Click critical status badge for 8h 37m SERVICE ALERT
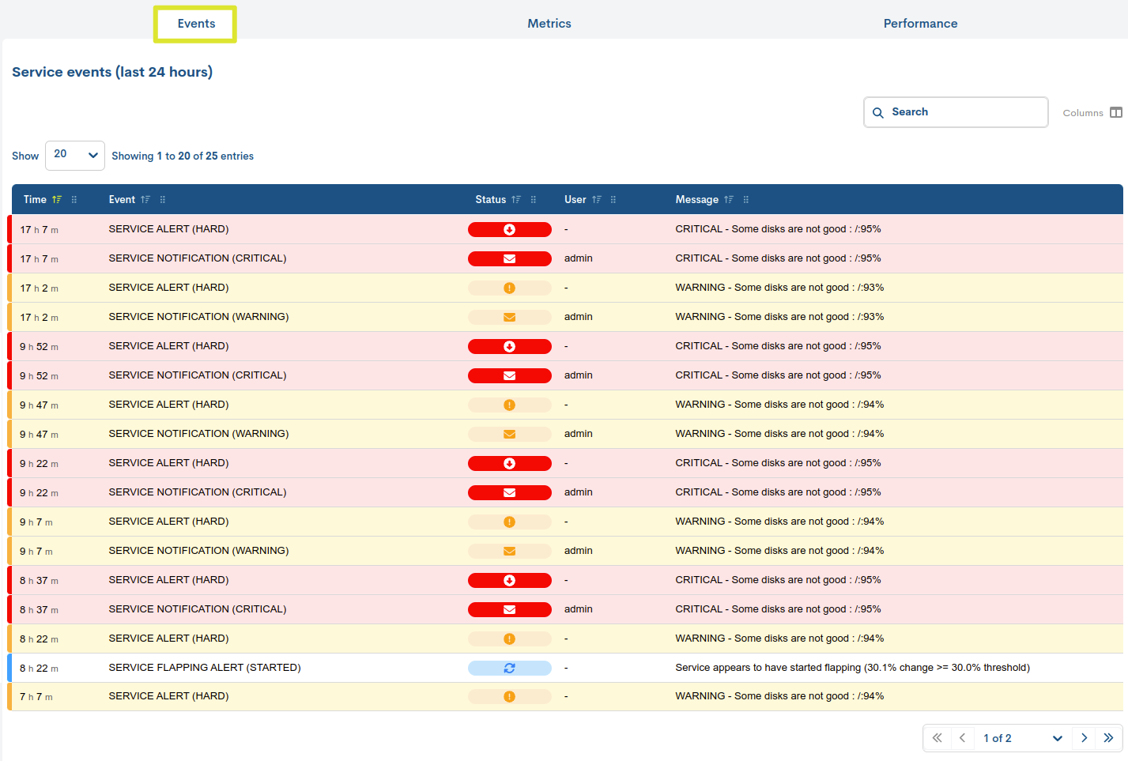The height and width of the screenshot is (761, 1128). coord(510,580)
